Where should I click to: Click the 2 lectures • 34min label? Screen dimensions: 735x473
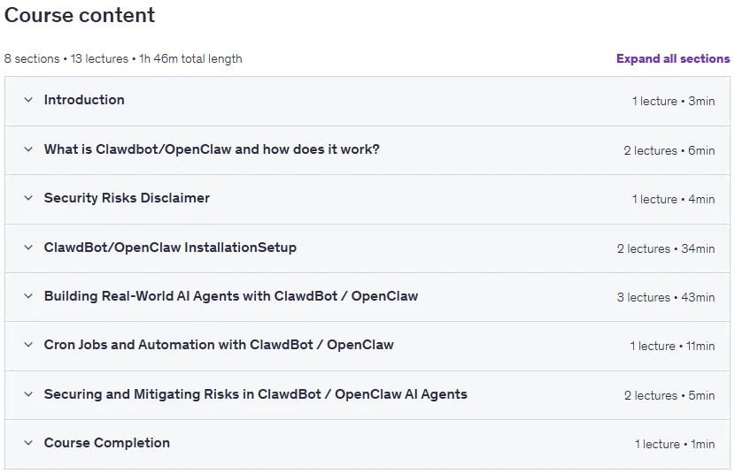point(666,249)
